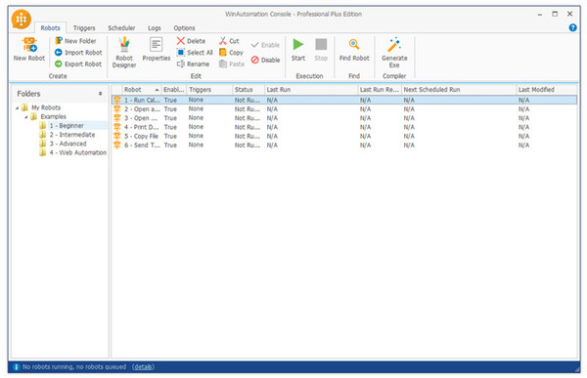Sort by Next Scheduled Run column header
Image resolution: width=587 pixels, height=378 pixels.
(x=459, y=89)
